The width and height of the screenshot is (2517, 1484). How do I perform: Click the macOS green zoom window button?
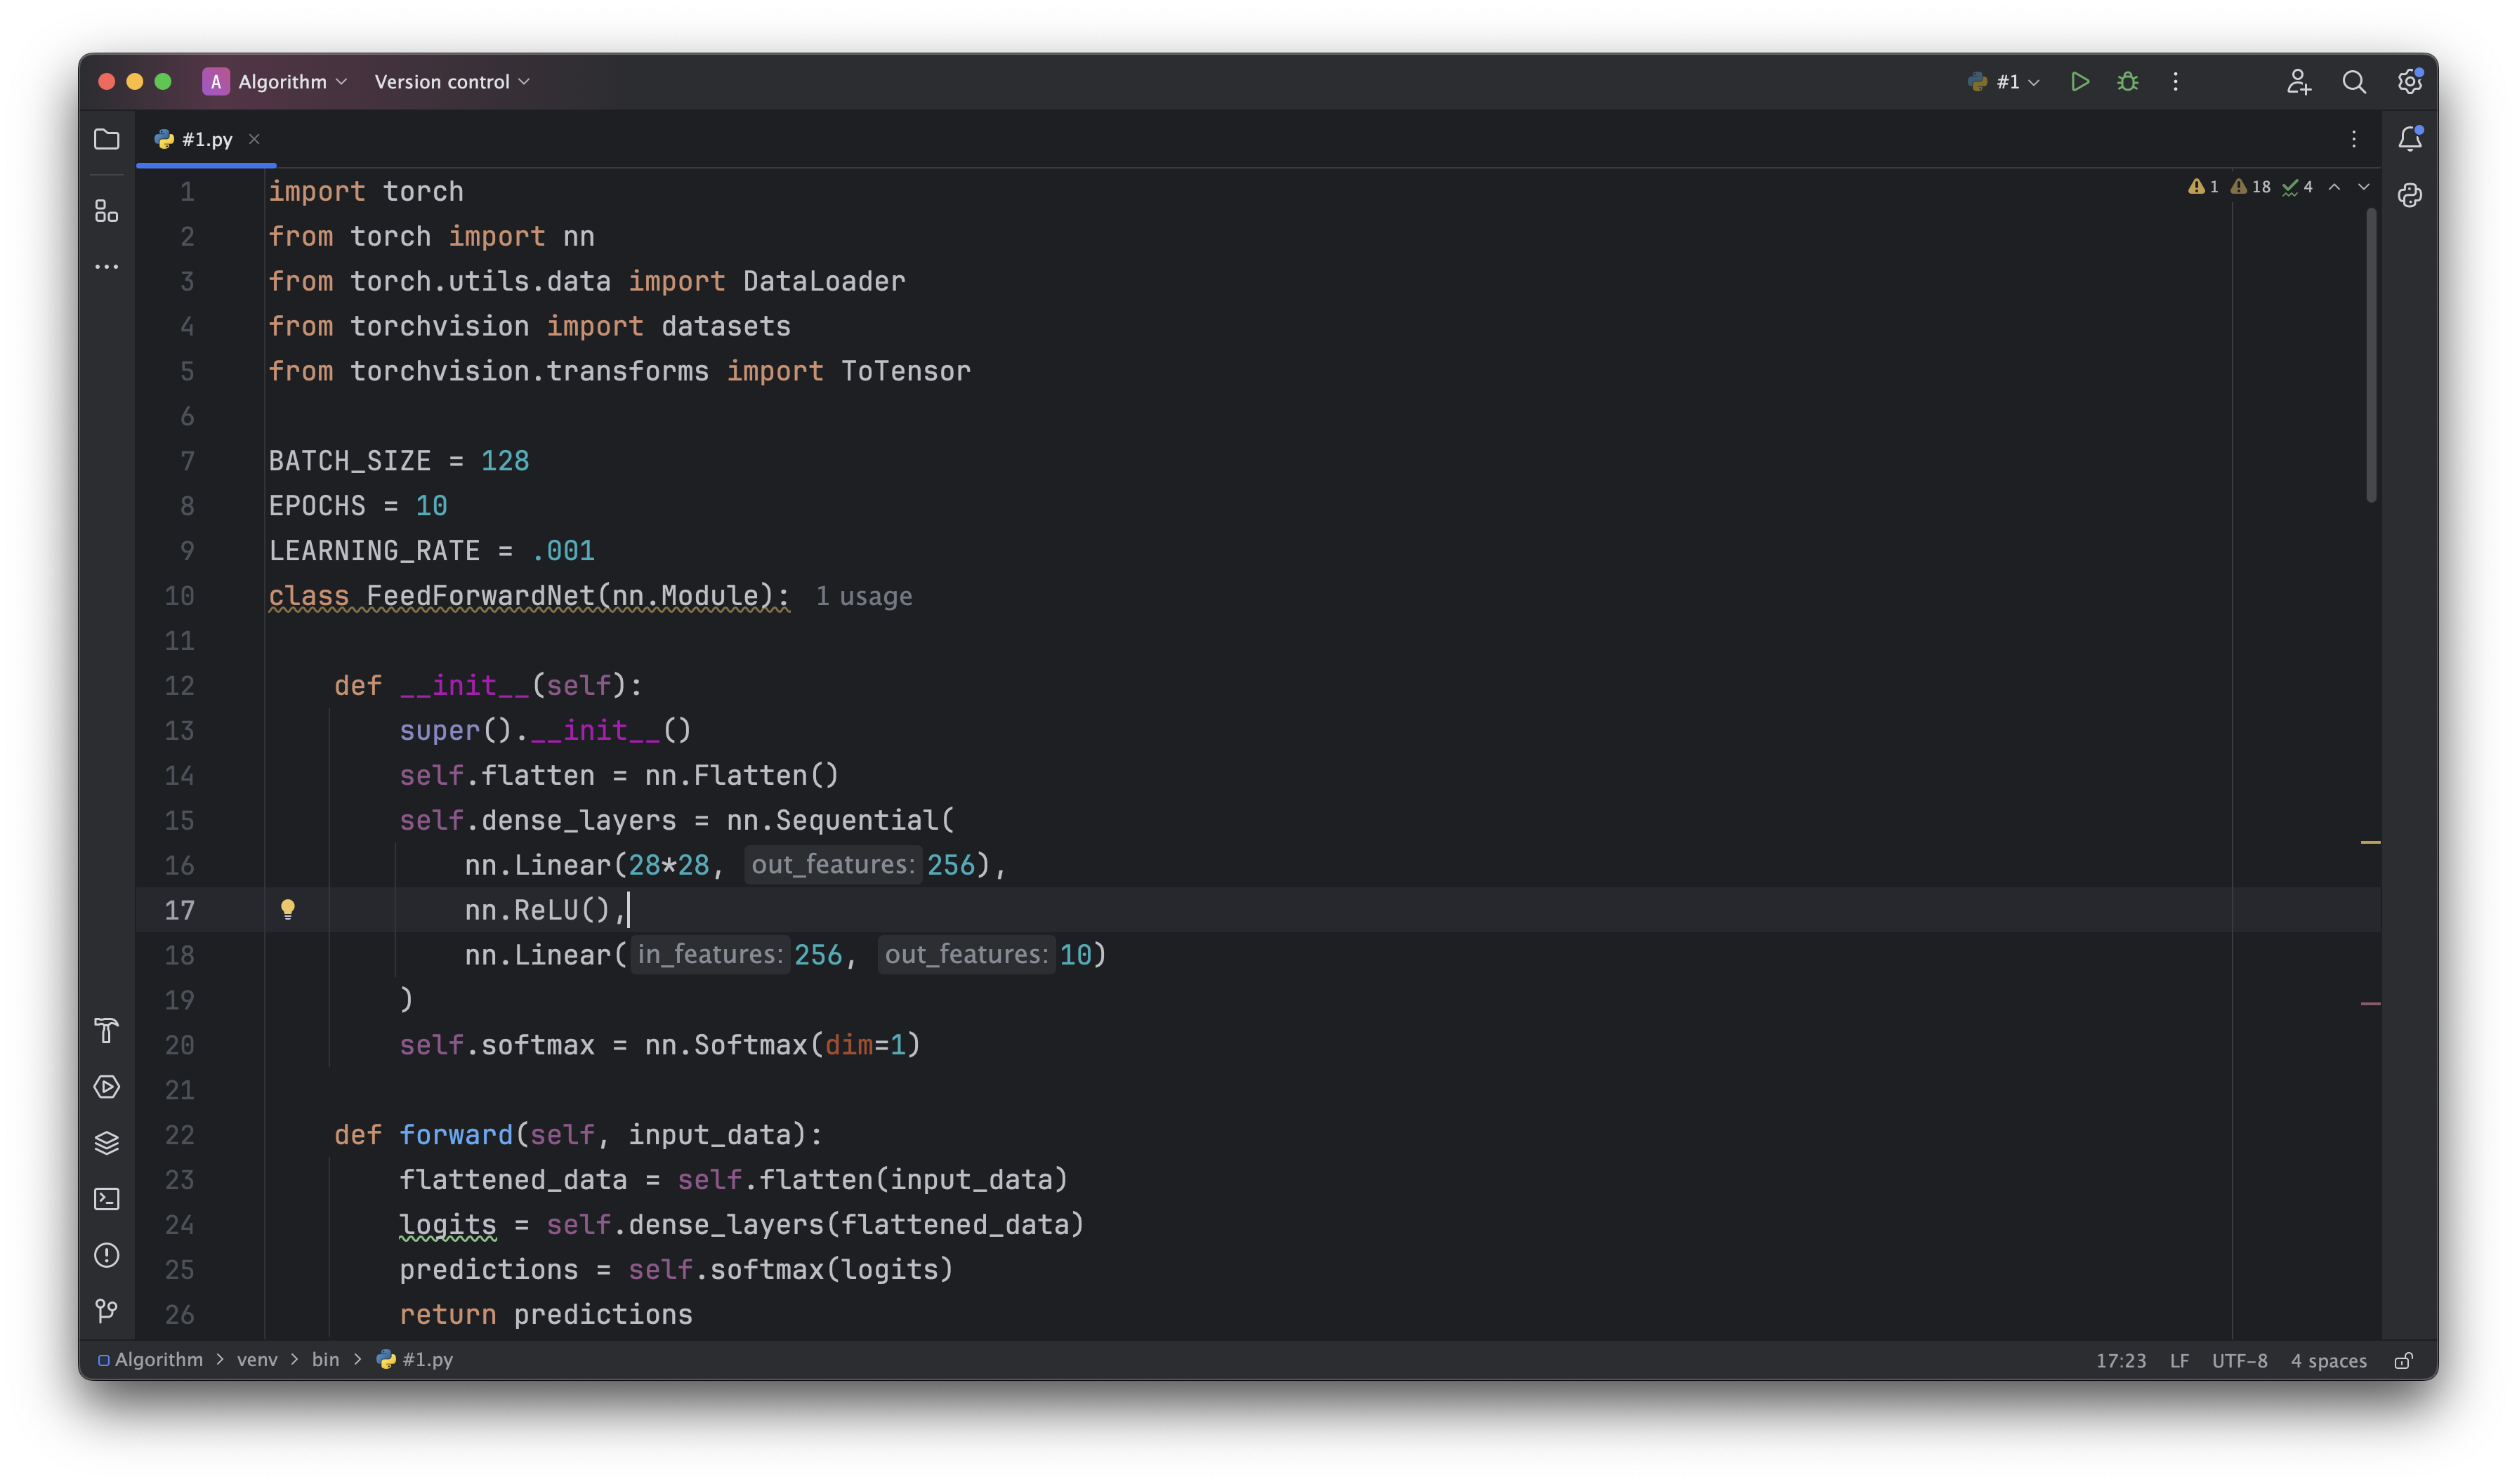163,82
